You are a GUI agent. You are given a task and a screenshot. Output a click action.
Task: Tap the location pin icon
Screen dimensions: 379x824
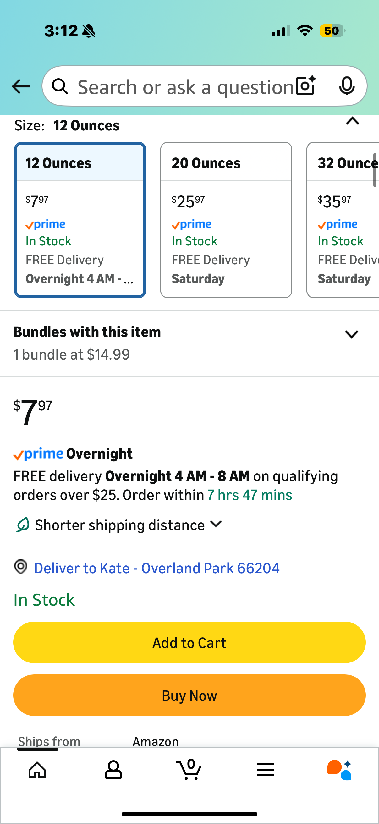[21, 567]
